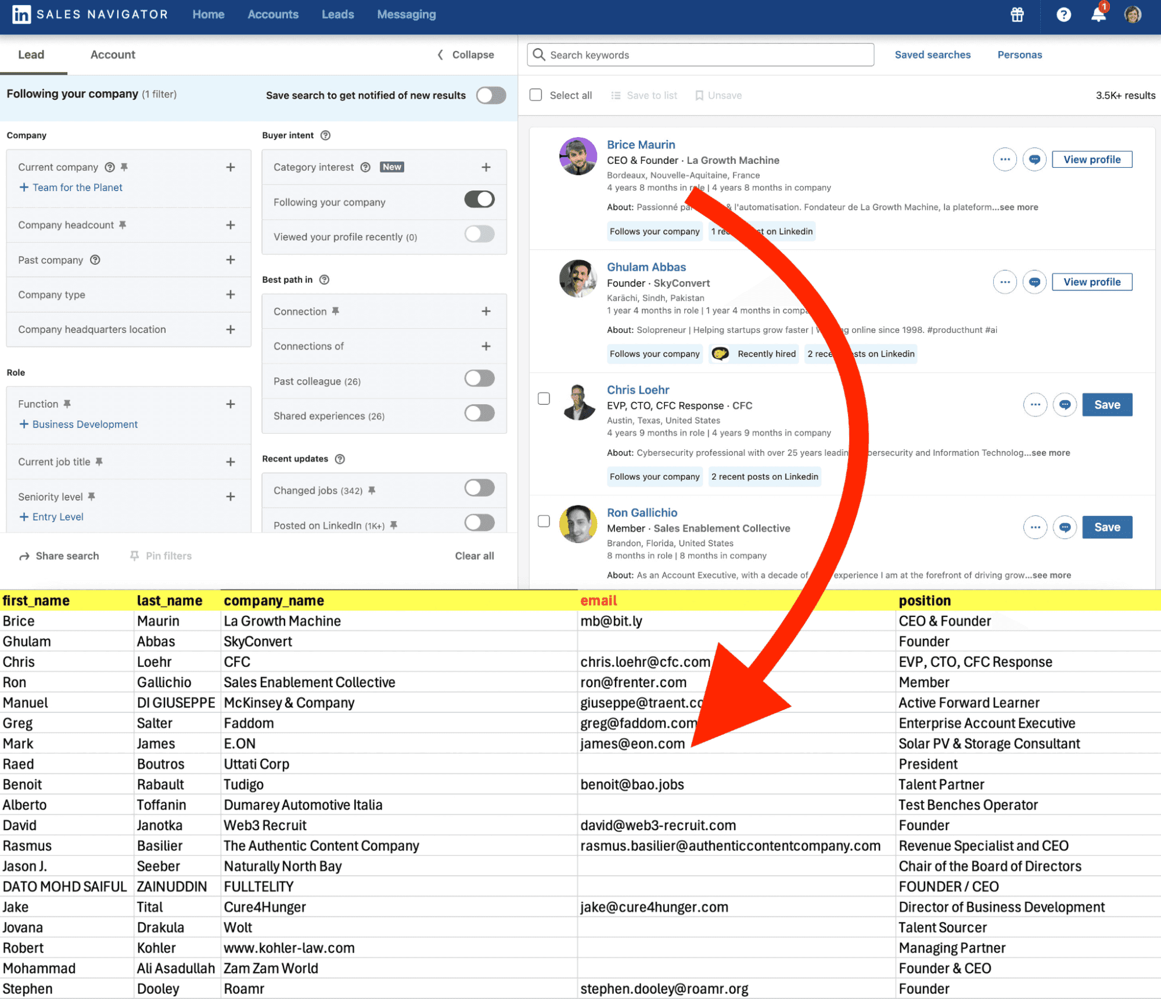Click the messaging icon for Brice Maurin
Screen dimensions: 1161x999
[x=1034, y=159]
